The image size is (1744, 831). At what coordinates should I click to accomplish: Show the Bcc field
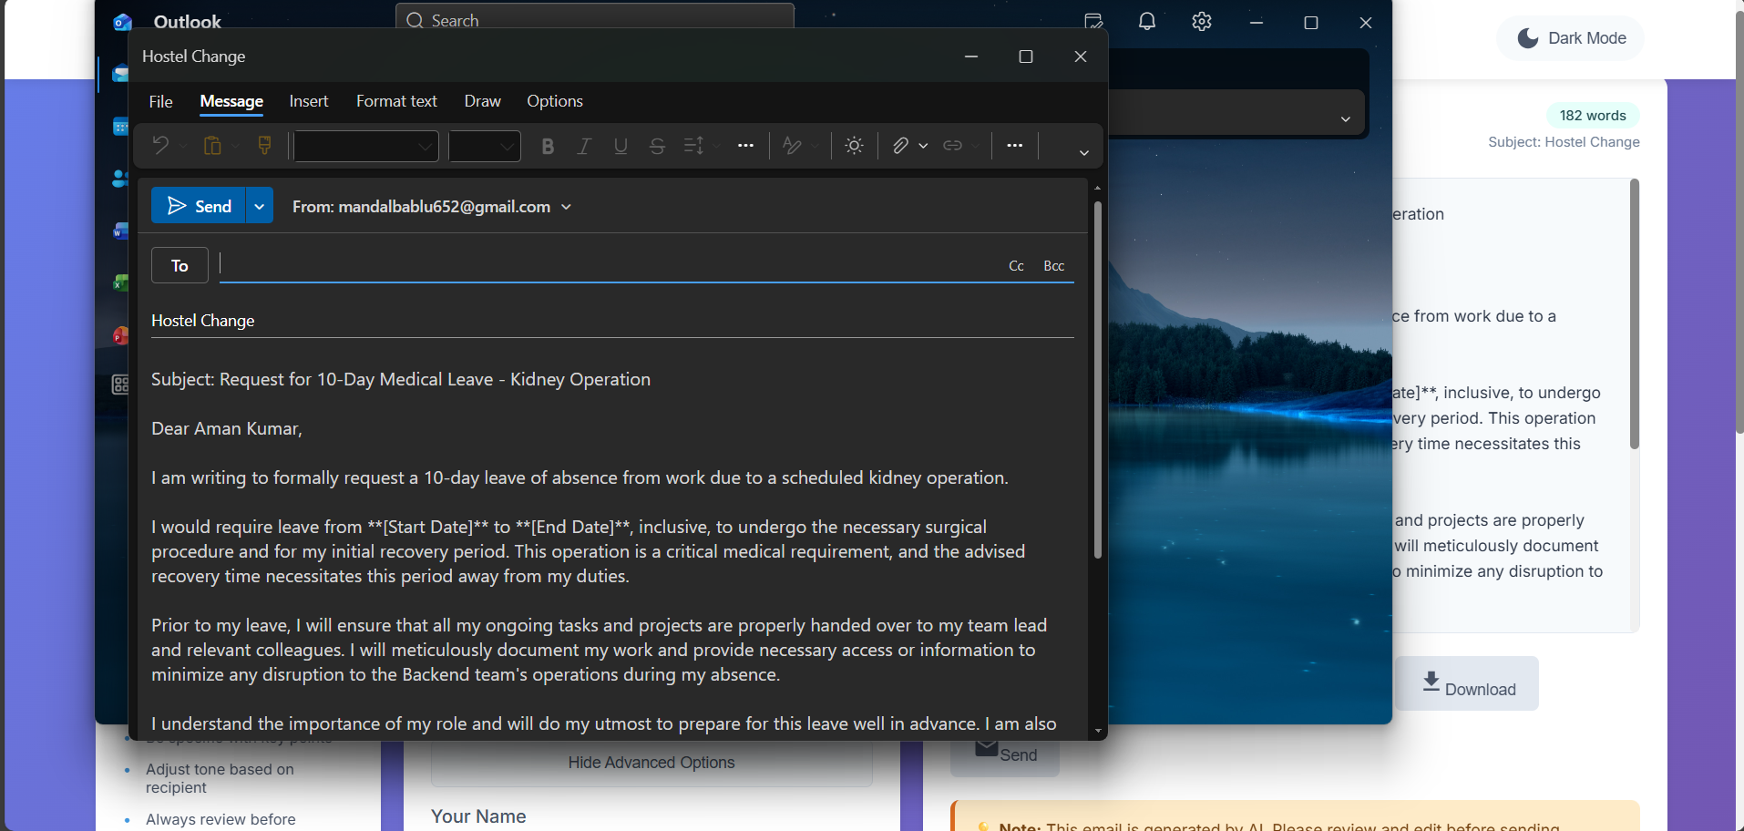(1053, 266)
